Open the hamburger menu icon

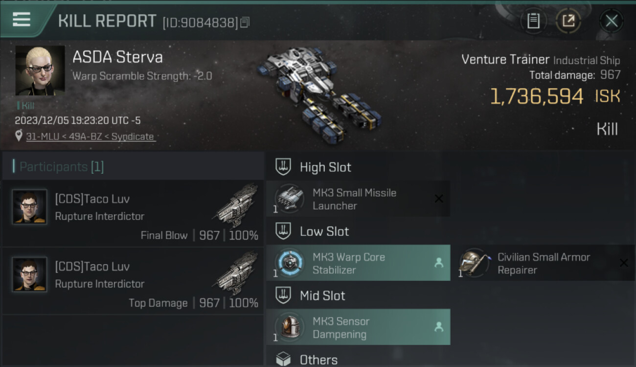(x=22, y=20)
